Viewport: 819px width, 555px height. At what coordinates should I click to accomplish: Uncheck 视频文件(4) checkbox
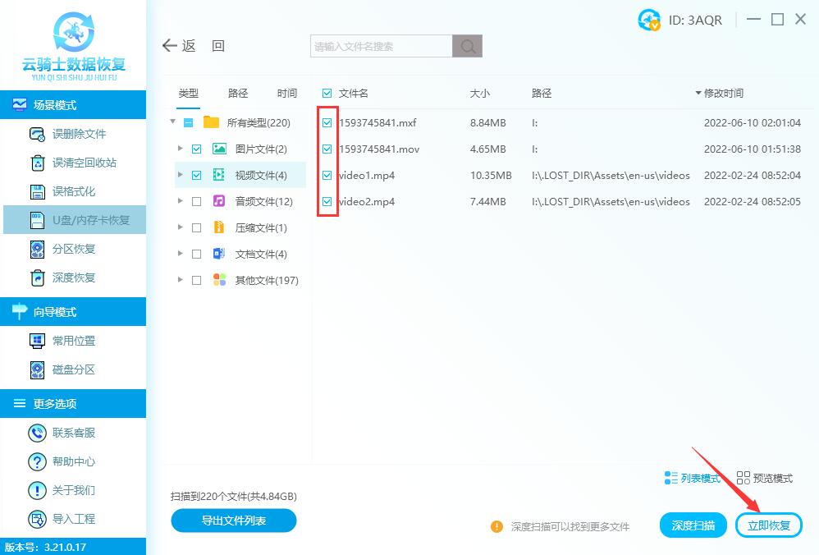(196, 175)
